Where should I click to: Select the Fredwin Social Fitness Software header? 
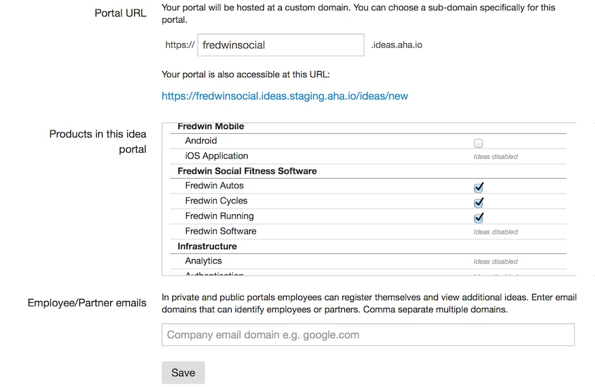click(247, 171)
